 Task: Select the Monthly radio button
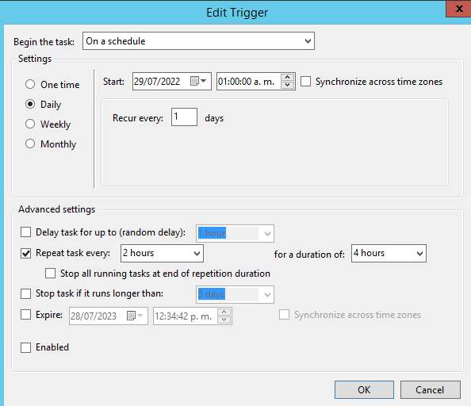coord(30,144)
